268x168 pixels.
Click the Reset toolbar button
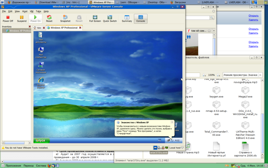49,19
